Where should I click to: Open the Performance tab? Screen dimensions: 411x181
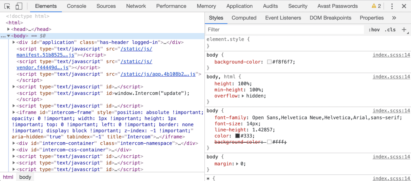[x=171, y=6]
